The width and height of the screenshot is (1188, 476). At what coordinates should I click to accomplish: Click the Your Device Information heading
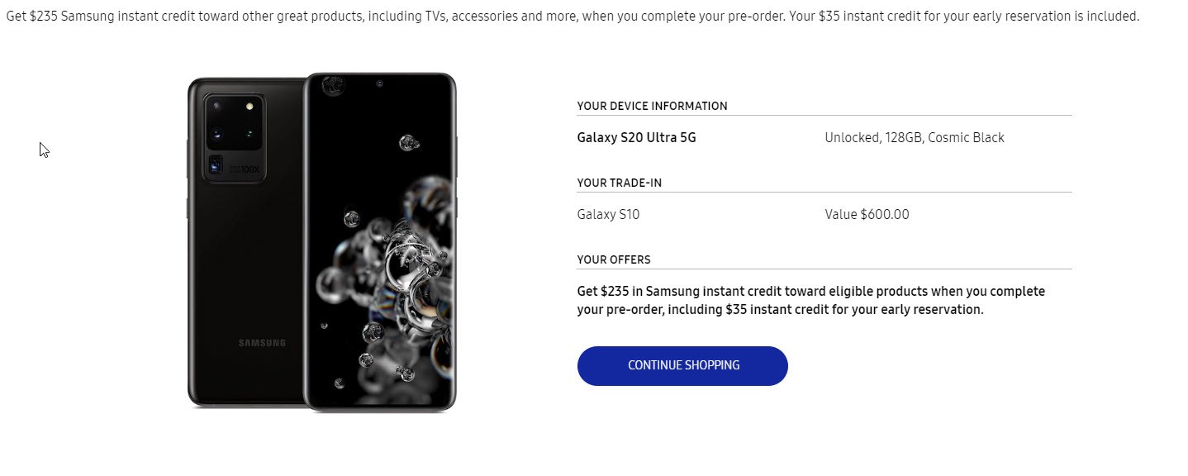(652, 106)
